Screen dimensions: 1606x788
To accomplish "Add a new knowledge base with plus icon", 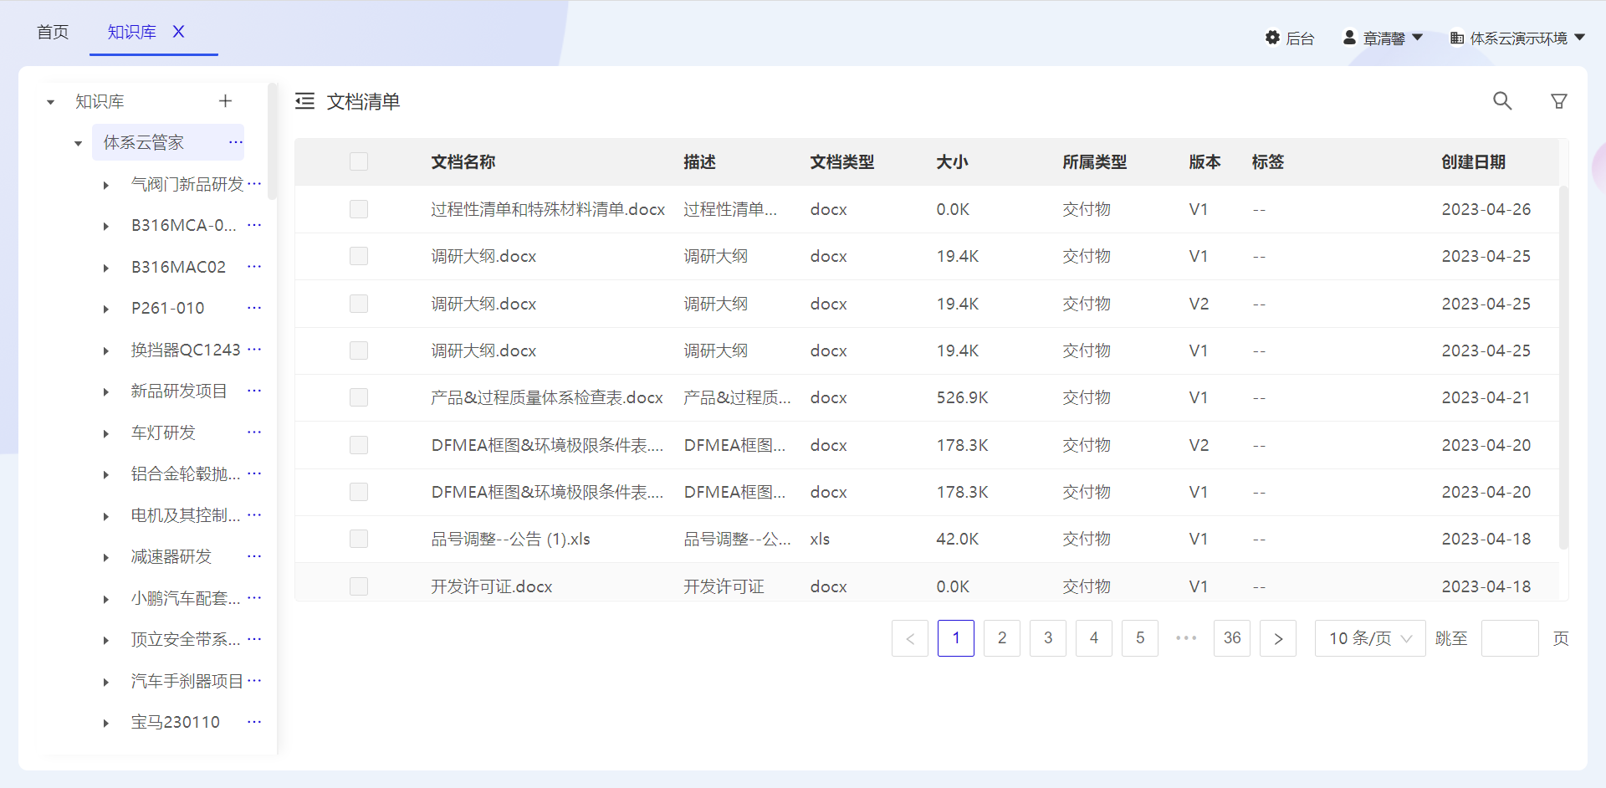I will click(225, 101).
